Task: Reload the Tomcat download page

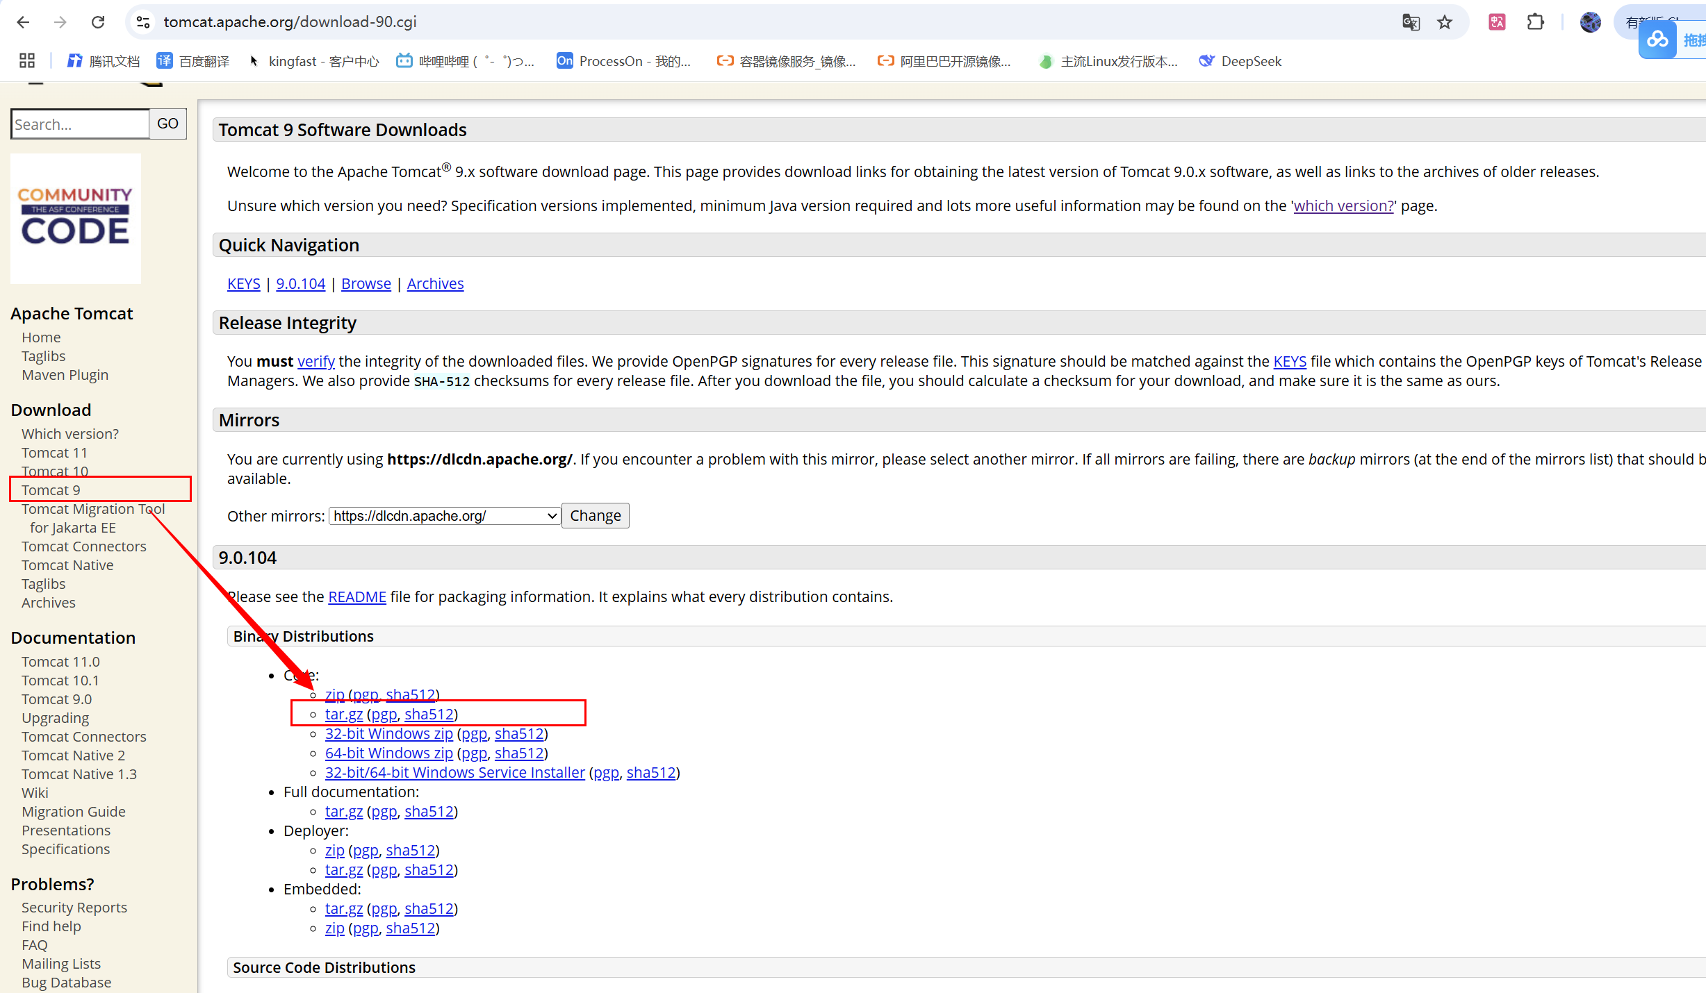Action: [x=98, y=22]
